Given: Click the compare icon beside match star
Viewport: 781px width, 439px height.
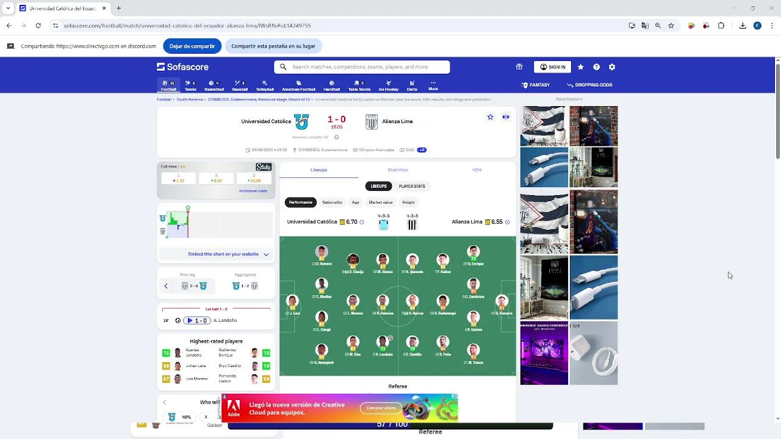Looking at the screenshot, I should (506, 117).
